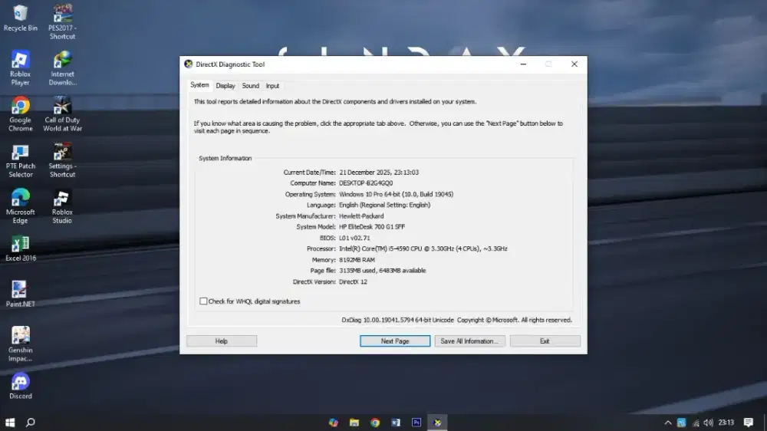
Task: Select the Genshin Impact desktop icon
Action: coord(20,344)
